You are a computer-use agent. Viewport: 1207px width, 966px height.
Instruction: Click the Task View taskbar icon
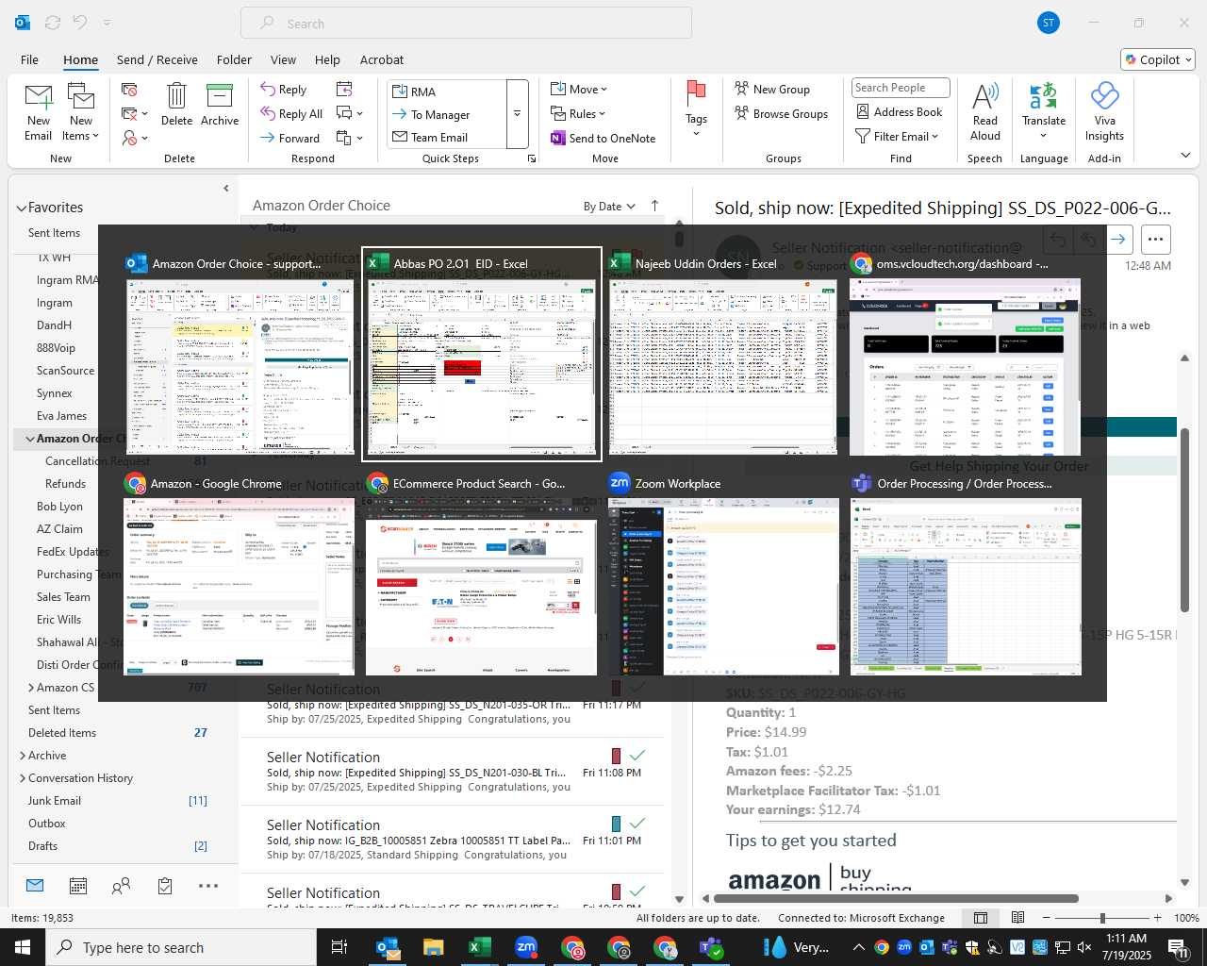tap(339, 947)
